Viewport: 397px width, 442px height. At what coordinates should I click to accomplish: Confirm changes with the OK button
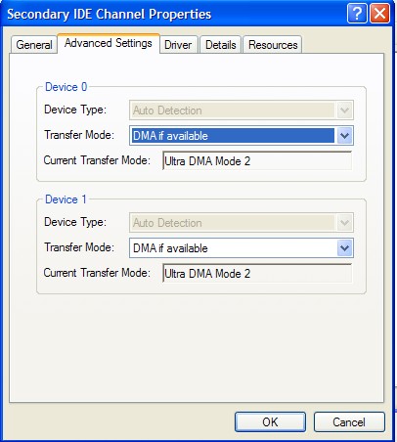tap(270, 422)
